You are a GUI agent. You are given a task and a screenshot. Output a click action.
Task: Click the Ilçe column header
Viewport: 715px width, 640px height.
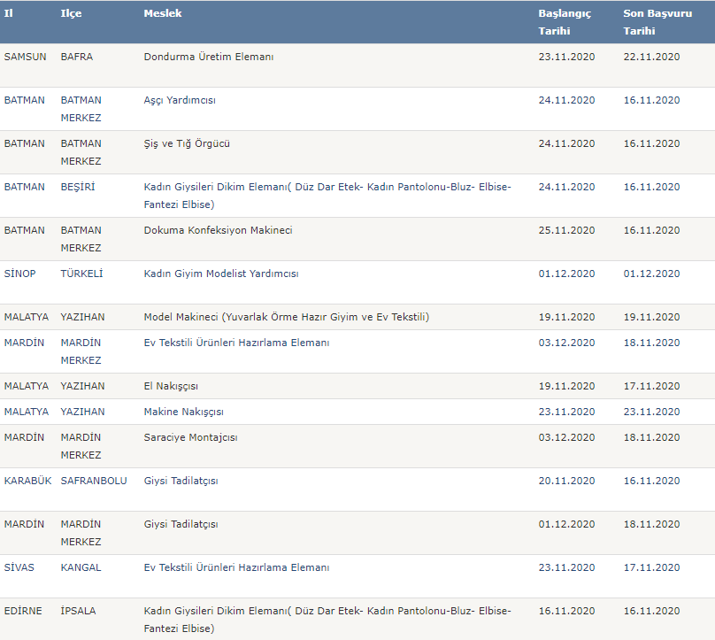click(71, 13)
